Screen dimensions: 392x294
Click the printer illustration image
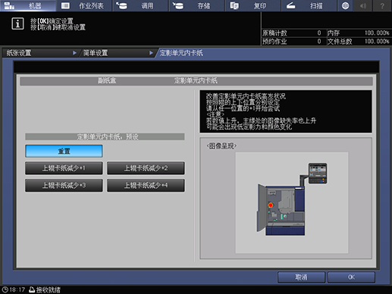292,202
